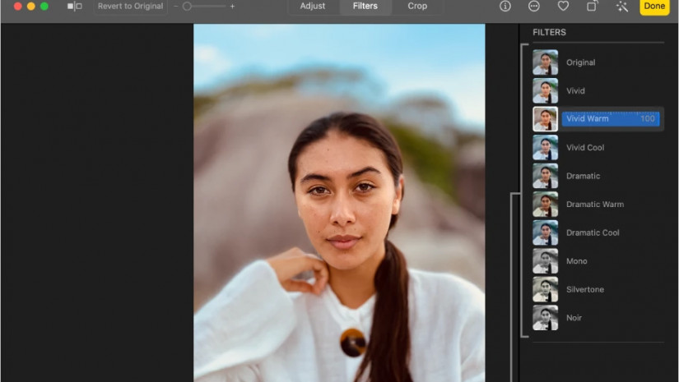
Task: Select the Vivid Warm filter thumbnail
Action: 545,119
